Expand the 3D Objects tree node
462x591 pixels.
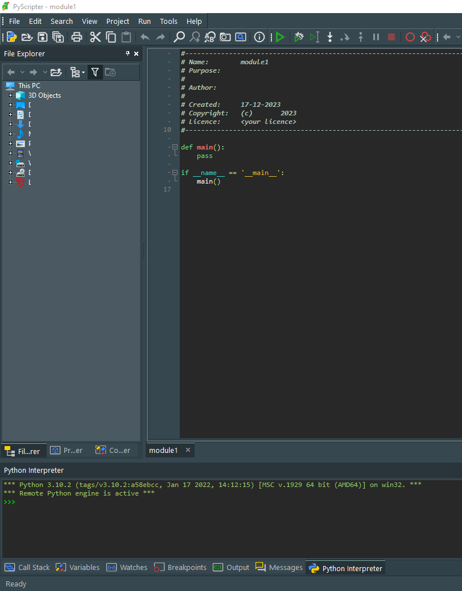pyautogui.click(x=10, y=95)
